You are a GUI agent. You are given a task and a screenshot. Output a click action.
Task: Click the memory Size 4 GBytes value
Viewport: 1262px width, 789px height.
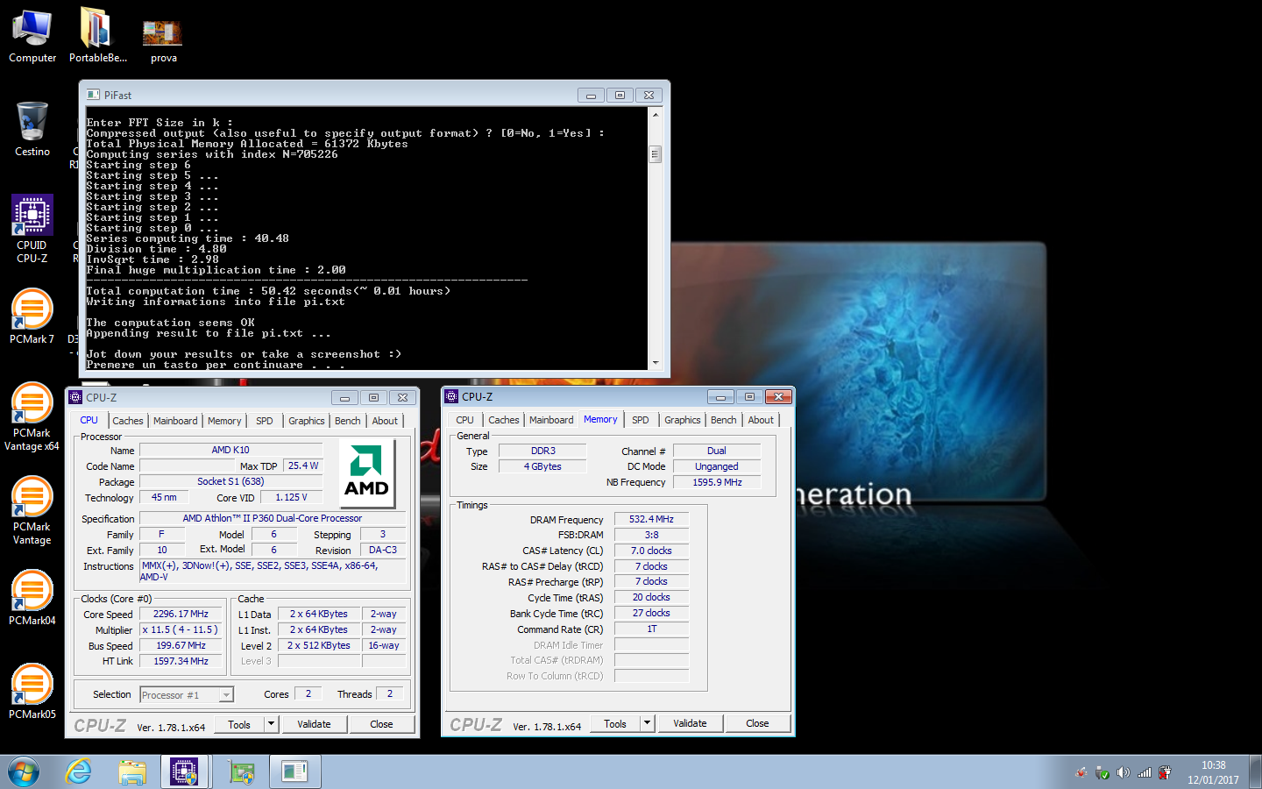[542, 466]
